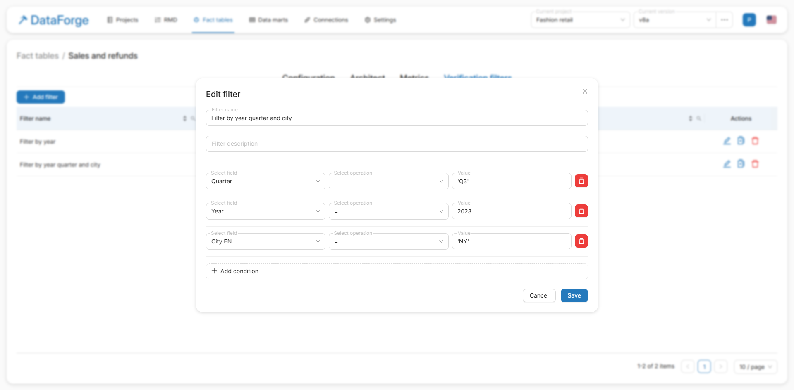Open the Connections menu item
794x390 pixels.
[326, 20]
